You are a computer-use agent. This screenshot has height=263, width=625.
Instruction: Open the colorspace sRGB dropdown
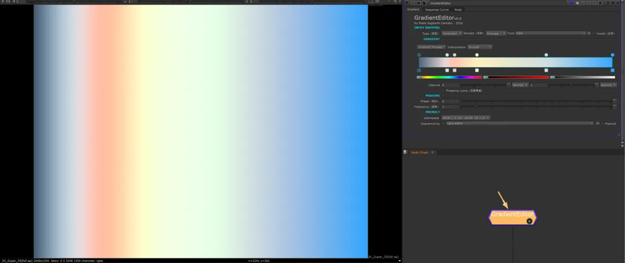(465, 118)
